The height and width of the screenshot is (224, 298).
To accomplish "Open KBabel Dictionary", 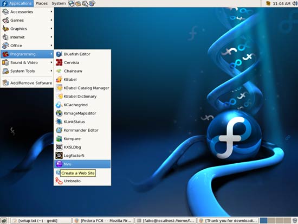I will pos(82,97).
